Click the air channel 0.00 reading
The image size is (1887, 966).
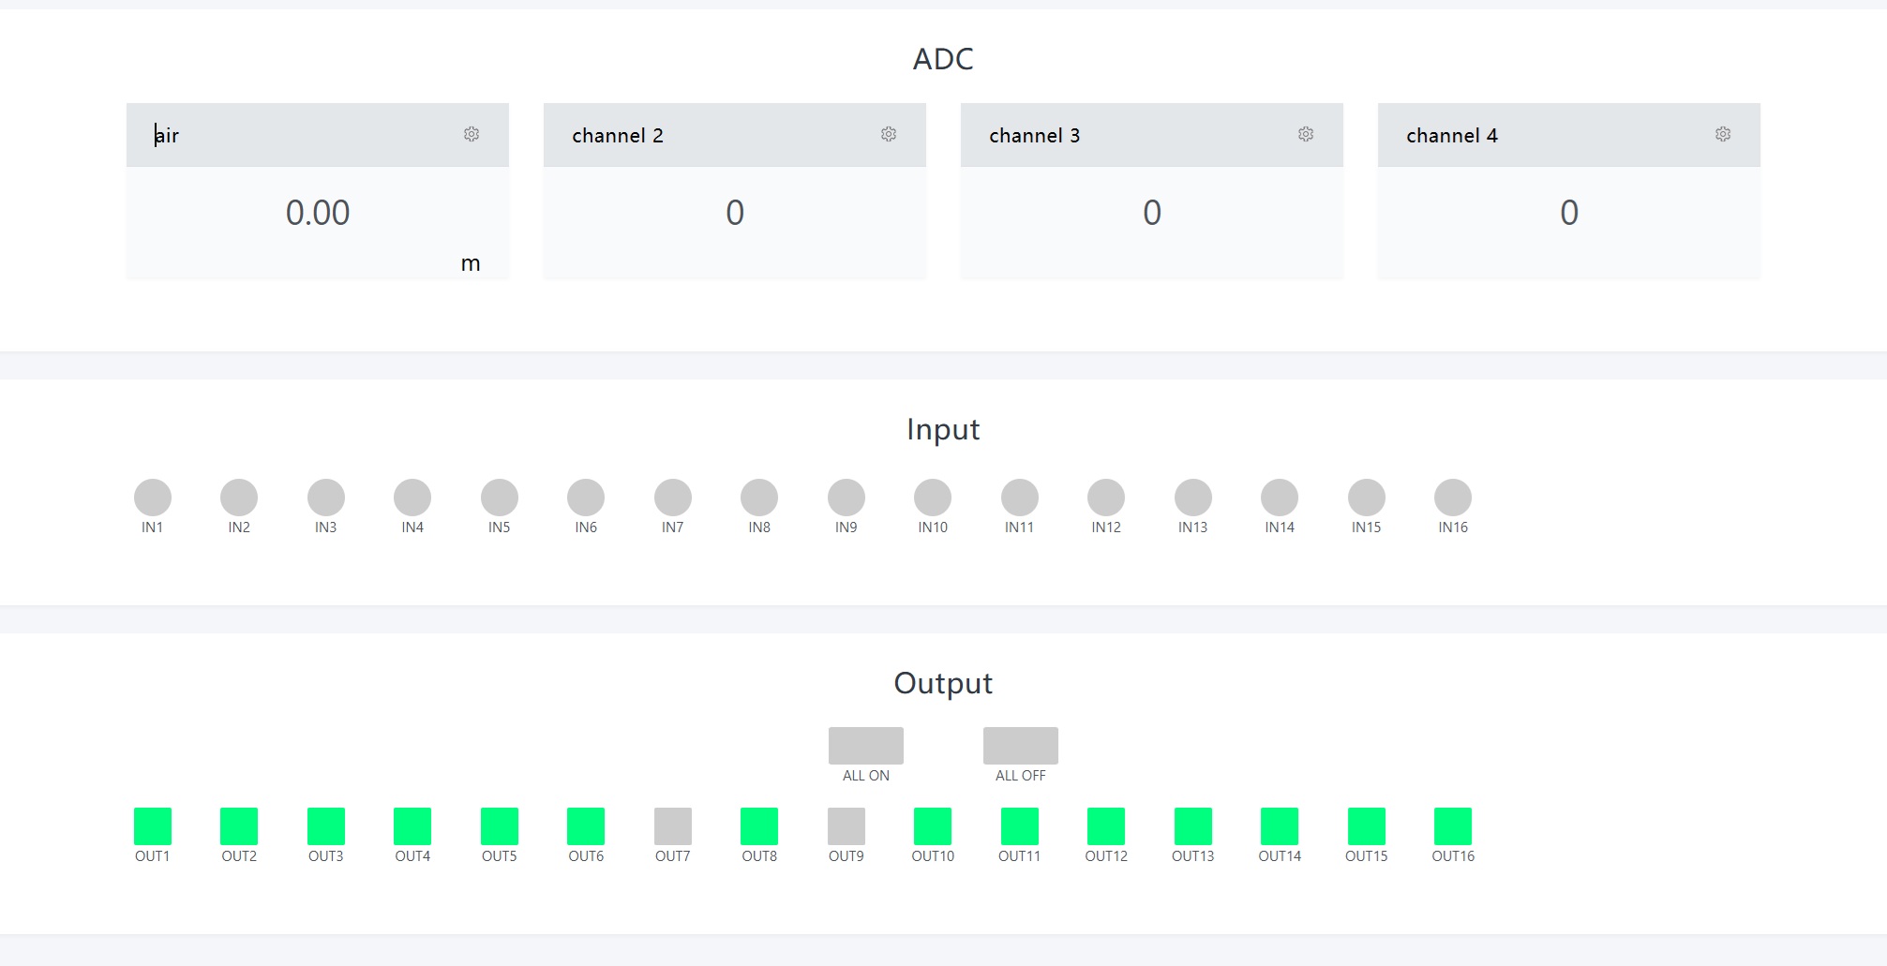click(x=318, y=213)
